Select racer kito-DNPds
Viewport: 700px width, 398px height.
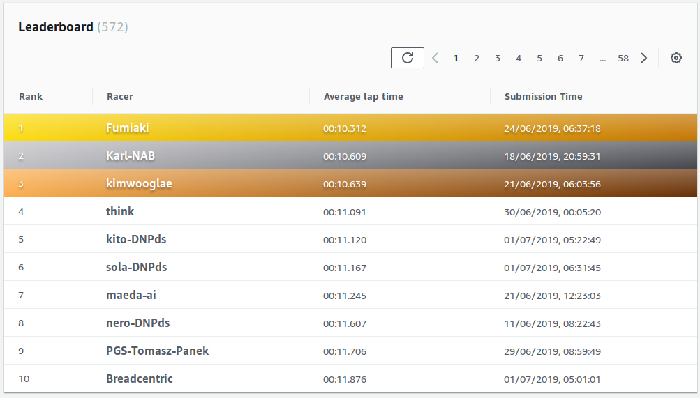coord(136,239)
